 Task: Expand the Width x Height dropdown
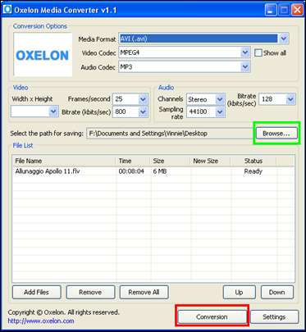pos(53,111)
